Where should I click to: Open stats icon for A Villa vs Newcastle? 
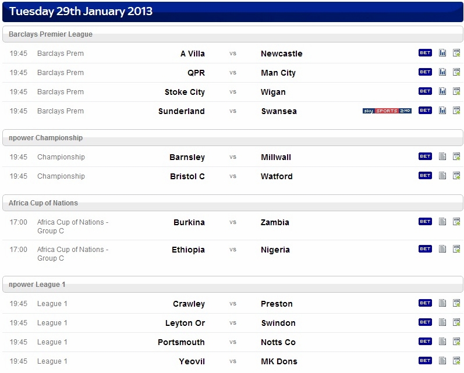[x=442, y=53]
